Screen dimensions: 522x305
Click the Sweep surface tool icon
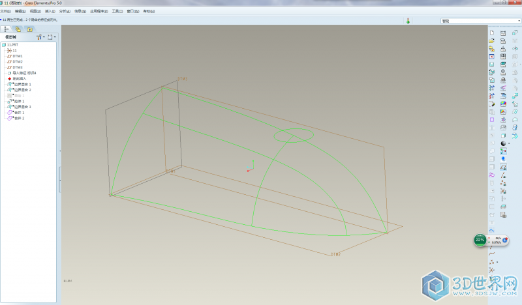(515, 96)
